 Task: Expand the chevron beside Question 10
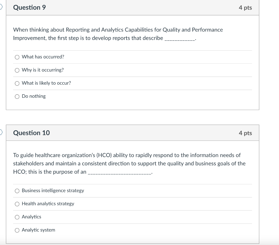click(1, 132)
